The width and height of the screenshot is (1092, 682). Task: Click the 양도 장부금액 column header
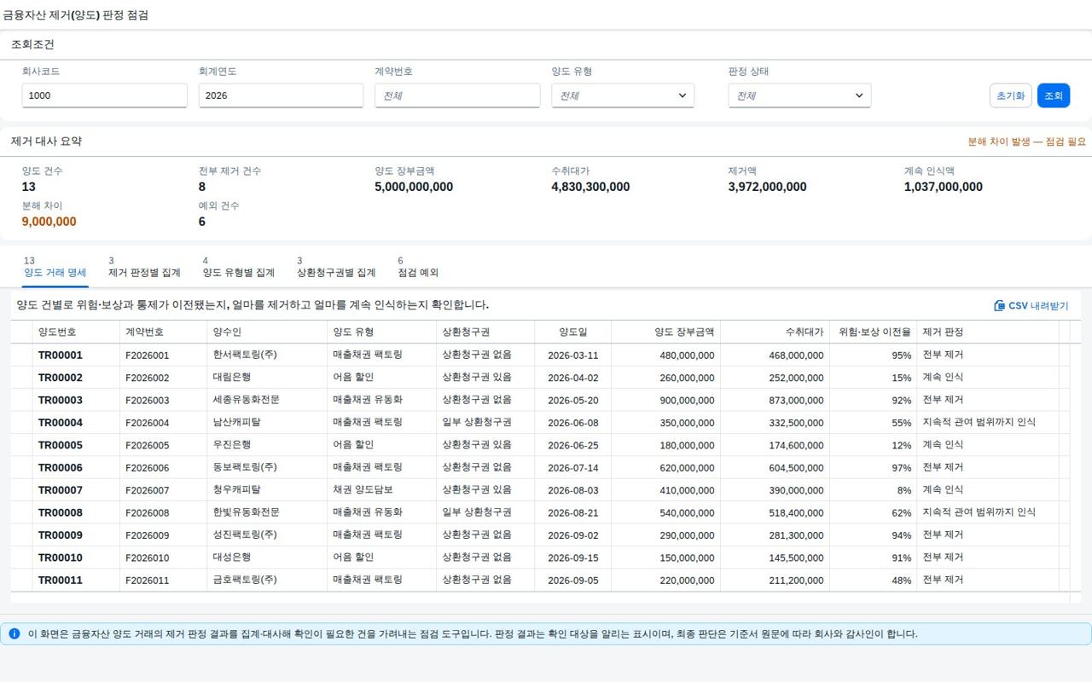point(665,332)
